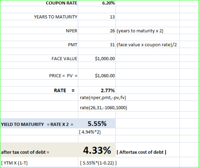This screenshot has height=168, width=199.
Task: Select the PRICE = PV = label
Action: 63,76
